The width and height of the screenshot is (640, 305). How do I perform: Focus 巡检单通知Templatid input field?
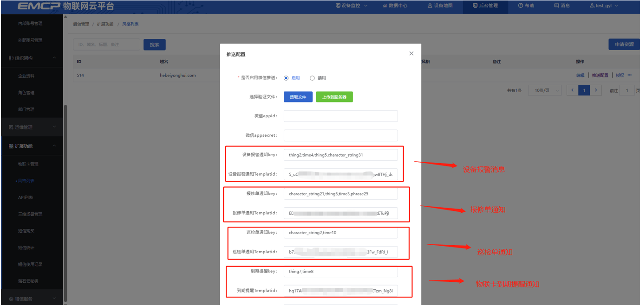pos(341,252)
